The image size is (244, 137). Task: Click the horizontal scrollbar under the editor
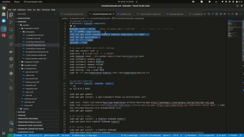coord(136,133)
